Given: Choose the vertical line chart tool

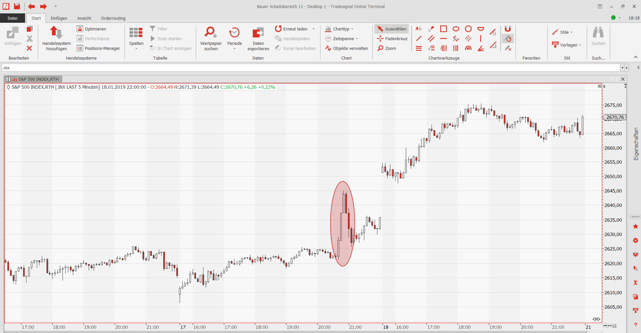Looking at the screenshot, I should [480, 39].
